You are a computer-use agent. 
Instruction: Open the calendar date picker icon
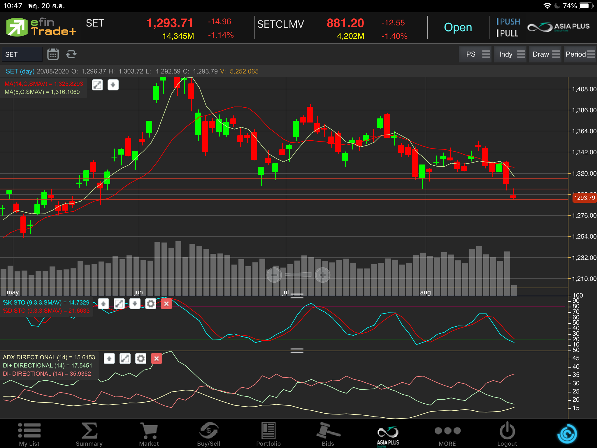(x=53, y=54)
